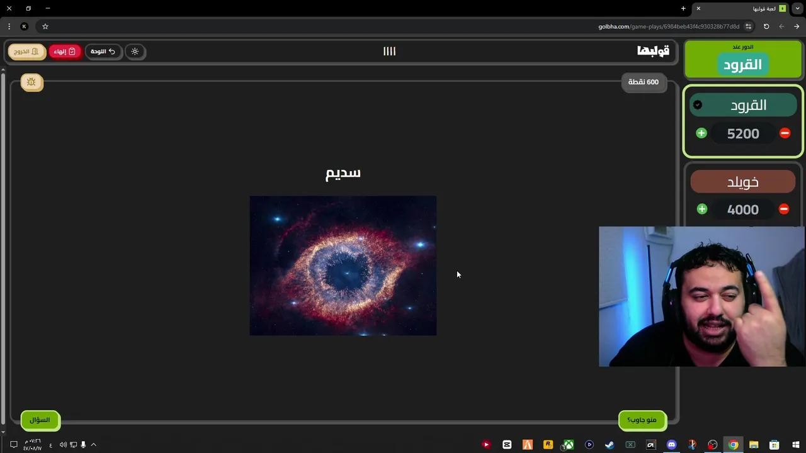Open Chrome three-dot menu
Viewport: 806px width, 453px height.
point(9,26)
